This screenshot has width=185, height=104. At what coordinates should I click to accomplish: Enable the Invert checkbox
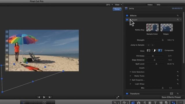(147, 68)
